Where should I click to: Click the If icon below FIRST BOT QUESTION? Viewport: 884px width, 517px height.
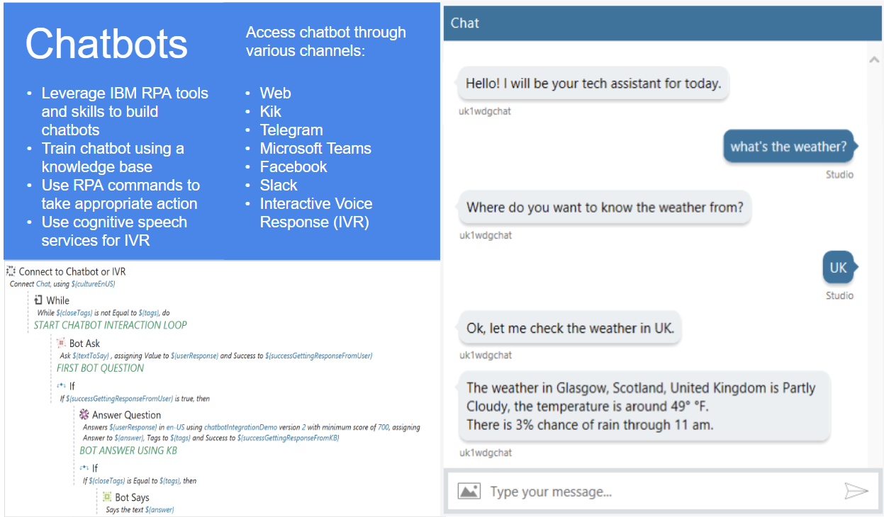pyautogui.click(x=62, y=387)
